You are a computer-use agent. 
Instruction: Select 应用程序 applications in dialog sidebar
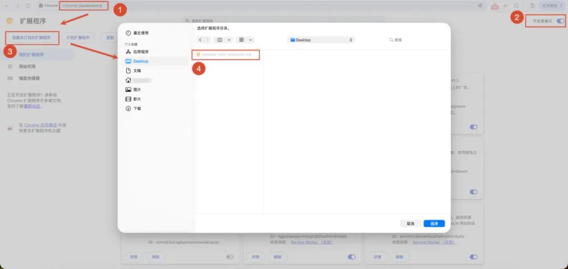(x=137, y=52)
